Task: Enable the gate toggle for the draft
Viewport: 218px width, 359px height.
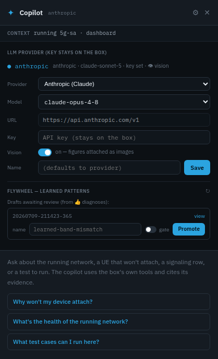Action: 151,229
